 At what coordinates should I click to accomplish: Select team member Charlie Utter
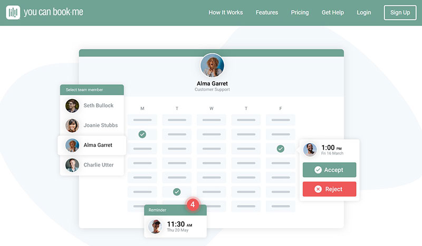coord(92,165)
